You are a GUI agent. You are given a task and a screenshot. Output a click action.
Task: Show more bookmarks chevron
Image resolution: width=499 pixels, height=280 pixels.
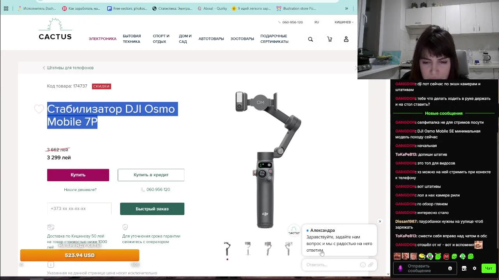[346, 8]
